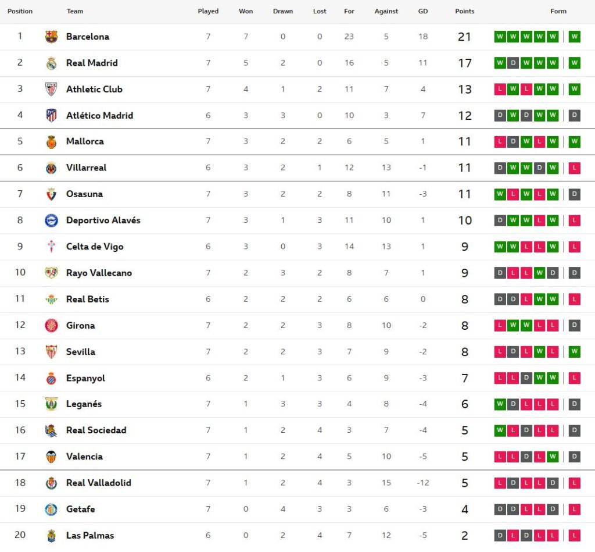Click Las Palmas' latest red L form badge
This screenshot has height=552, width=595.
click(x=574, y=536)
